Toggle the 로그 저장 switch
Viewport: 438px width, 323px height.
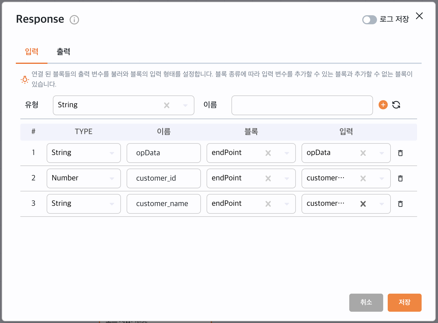pyautogui.click(x=369, y=20)
